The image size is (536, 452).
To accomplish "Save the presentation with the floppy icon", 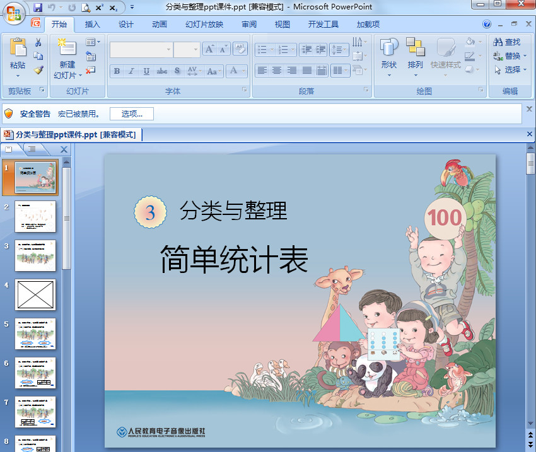I will click(38, 7).
